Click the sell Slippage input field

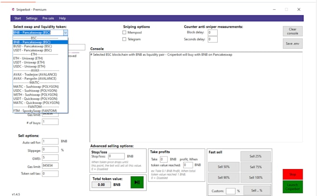(50, 150)
